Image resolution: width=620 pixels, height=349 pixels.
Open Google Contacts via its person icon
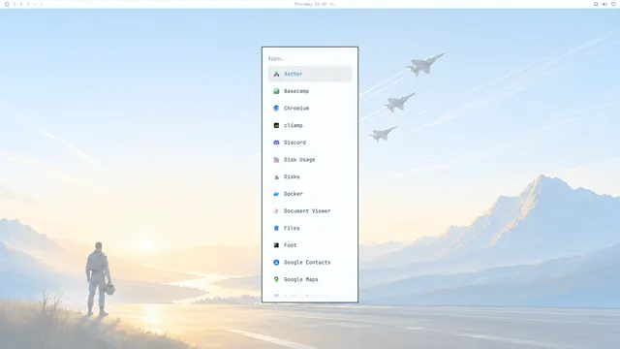(276, 263)
